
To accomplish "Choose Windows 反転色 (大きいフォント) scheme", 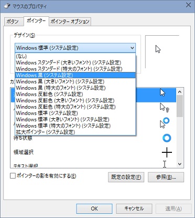I will click(75, 100).
